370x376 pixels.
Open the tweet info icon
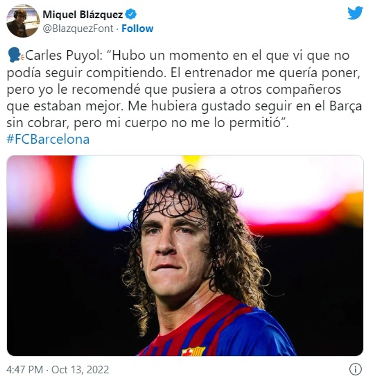point(355,369)
